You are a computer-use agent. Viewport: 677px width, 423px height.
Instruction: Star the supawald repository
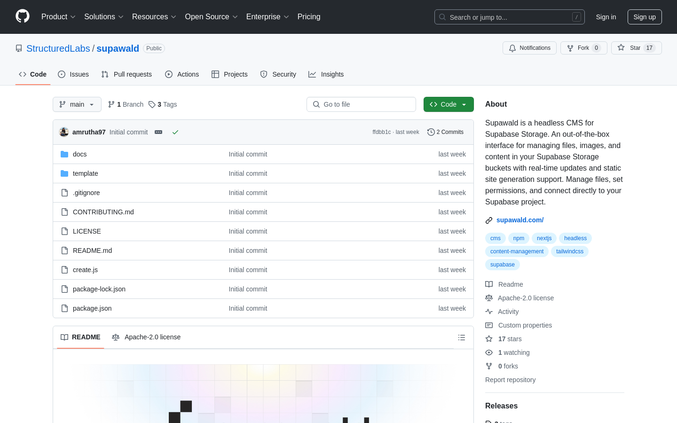(x=636, y=48)
